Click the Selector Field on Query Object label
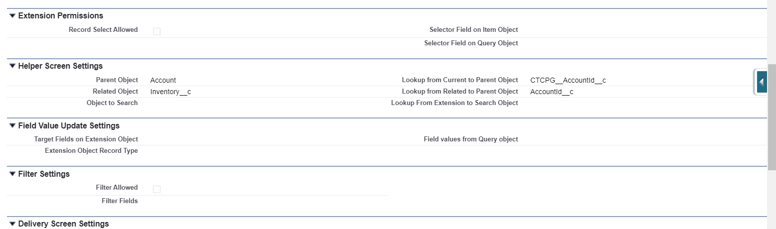 [471, 43]
